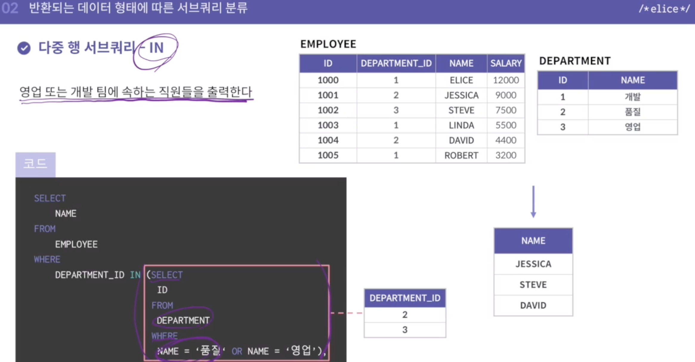Click the IN keyword in code block

[x=135, y=275]
